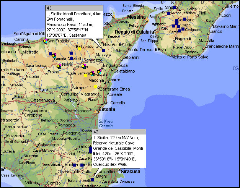Select the marker cluster at Cesarò

point(59,66)
